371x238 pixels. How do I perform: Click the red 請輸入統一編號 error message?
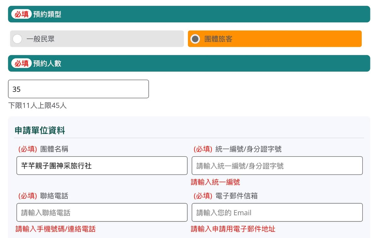[x=215, y=182]
